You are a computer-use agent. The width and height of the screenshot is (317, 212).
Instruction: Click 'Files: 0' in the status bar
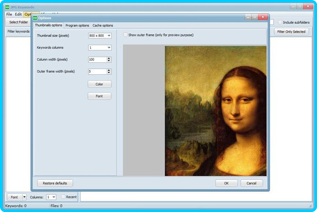(56, 206)
